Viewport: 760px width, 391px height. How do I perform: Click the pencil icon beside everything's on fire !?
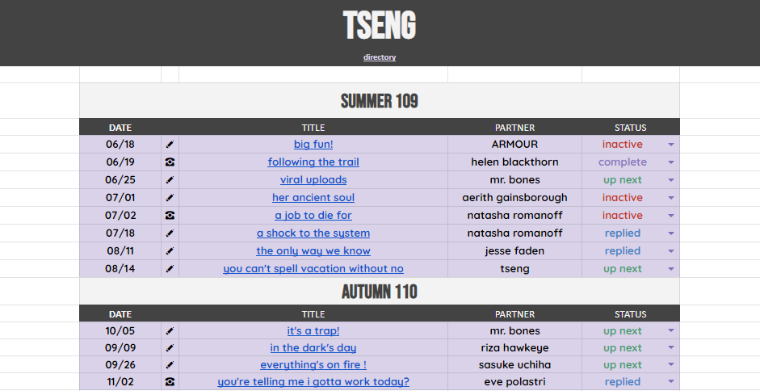170,365
